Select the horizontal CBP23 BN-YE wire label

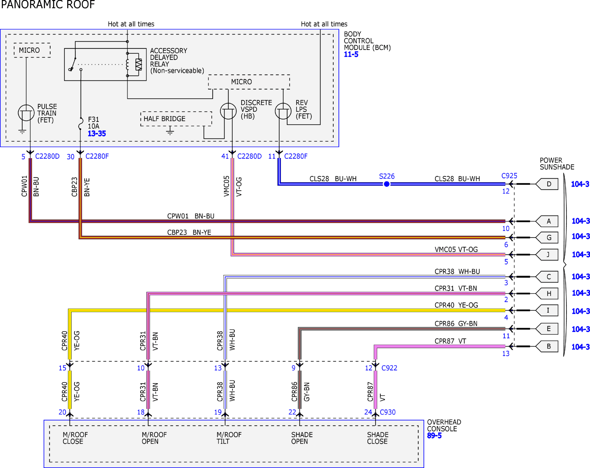click(x=189, y=232)
